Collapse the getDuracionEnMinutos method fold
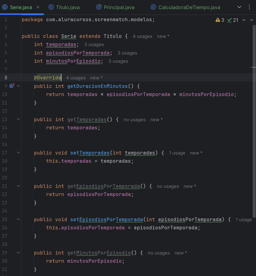Viewport: 256px width, 276px height. [x=18, y=86]
